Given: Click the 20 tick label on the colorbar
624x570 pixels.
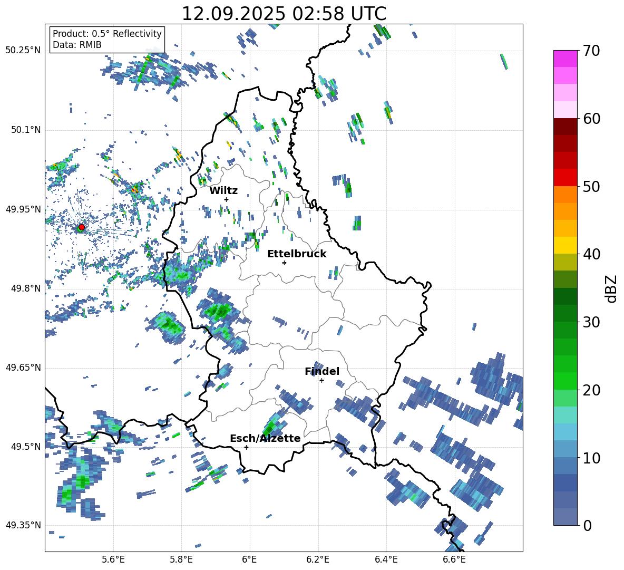Looking at the screenshot, I should click(591, 390).
